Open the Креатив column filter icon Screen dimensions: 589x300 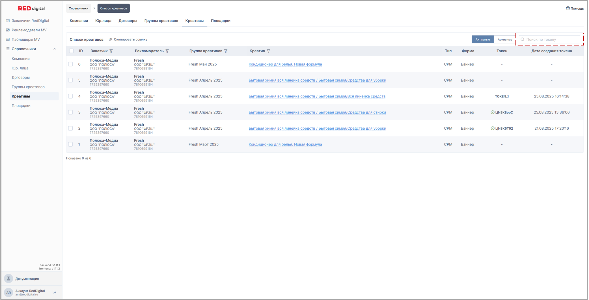click(268, 51)
